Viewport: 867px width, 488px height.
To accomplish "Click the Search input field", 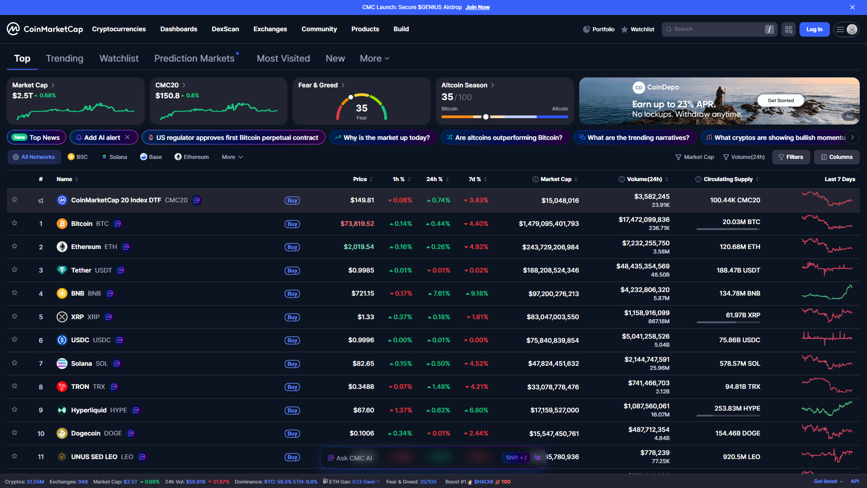I will pos(719,29).
